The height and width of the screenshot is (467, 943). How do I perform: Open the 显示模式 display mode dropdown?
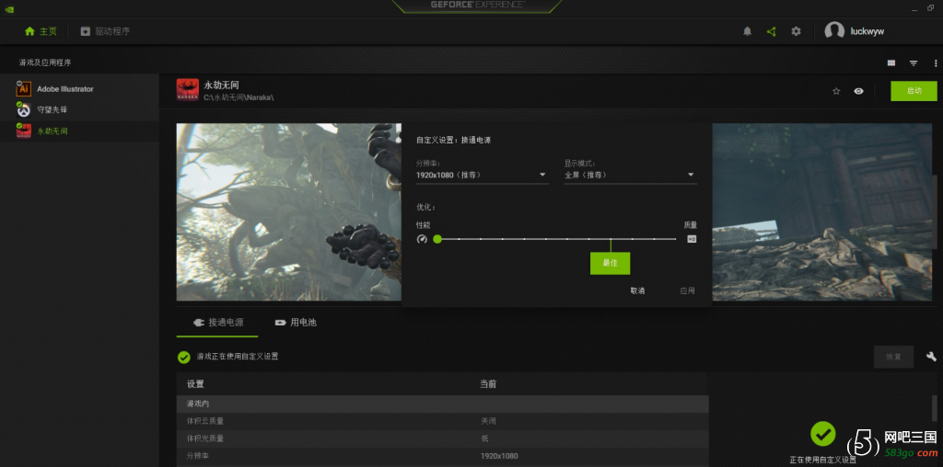click(630, 175)
